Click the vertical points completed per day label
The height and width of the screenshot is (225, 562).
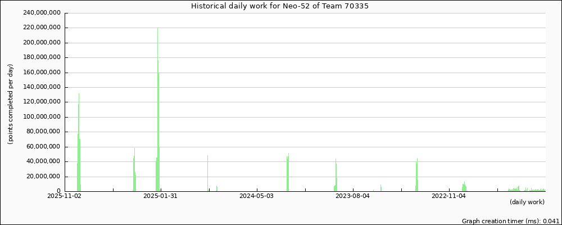coord(11,104)
